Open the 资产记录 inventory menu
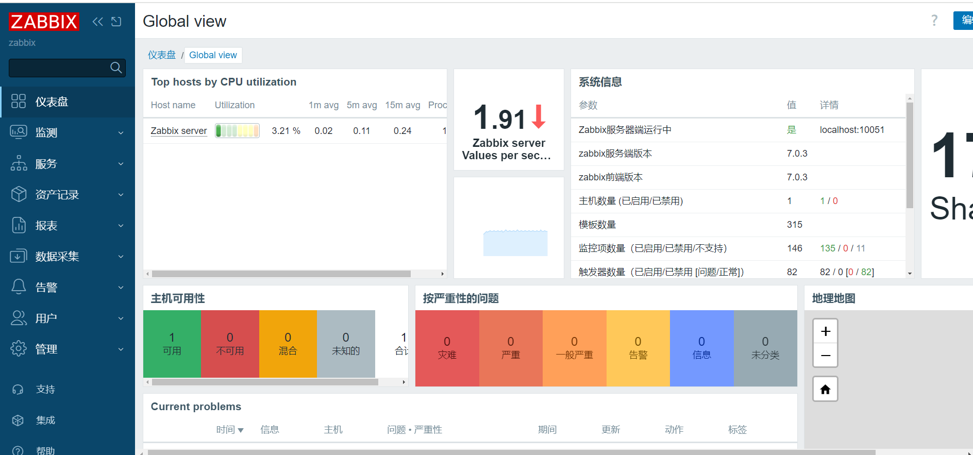This screenshot has height=455, width=973. pyautogui.click(x=68, y=195)
